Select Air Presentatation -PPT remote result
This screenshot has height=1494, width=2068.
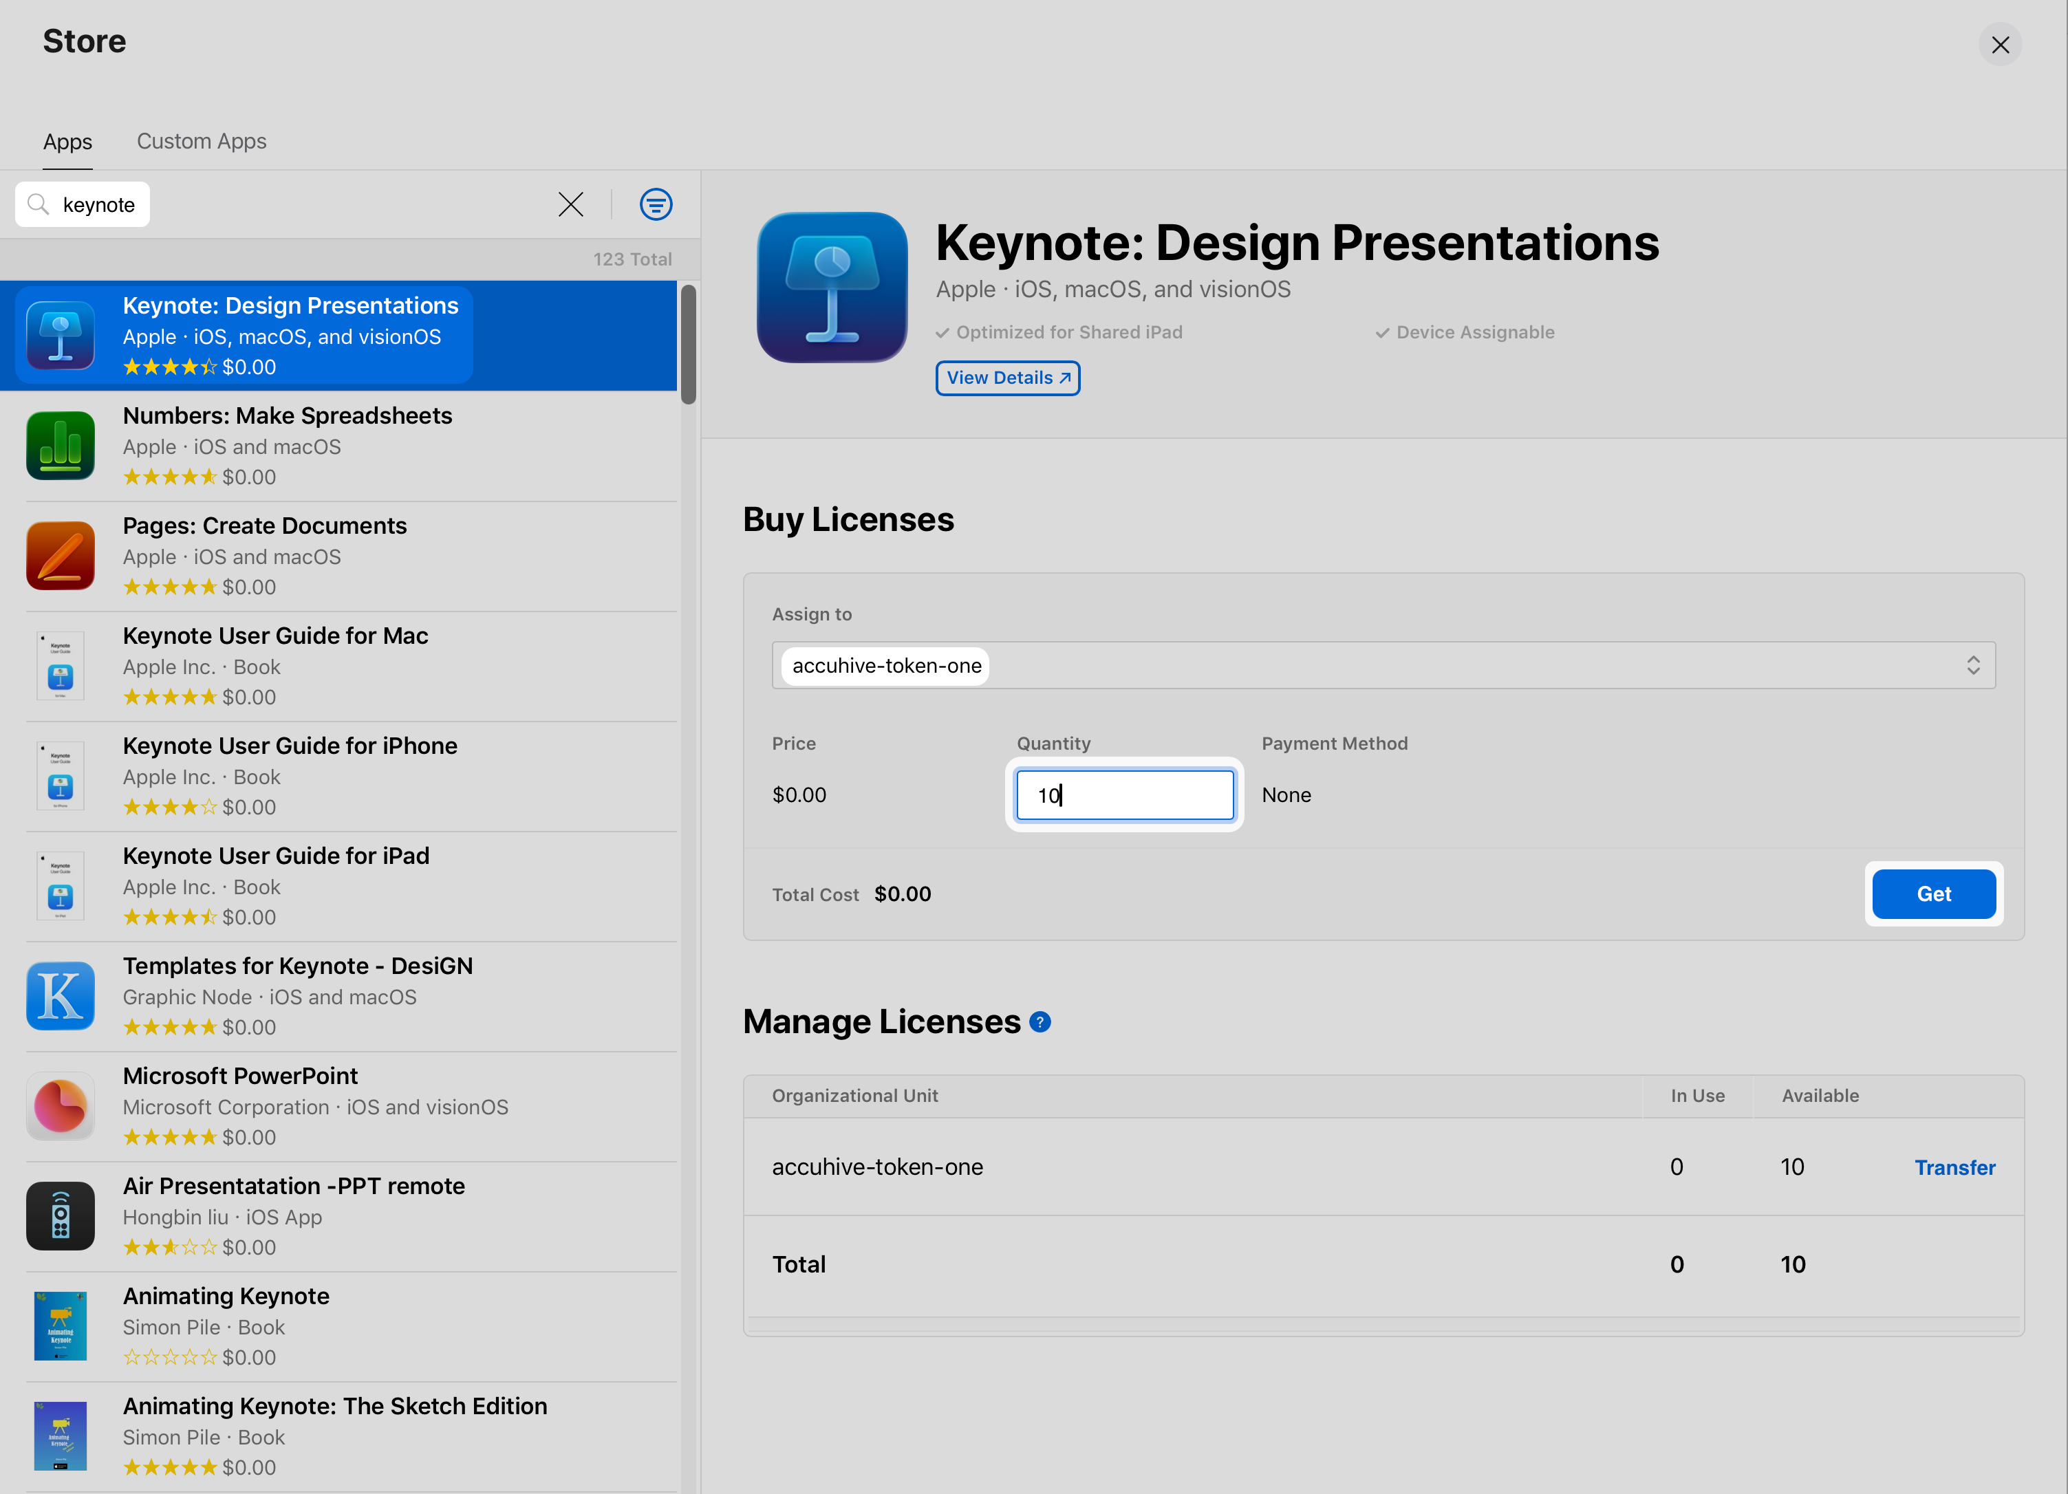(338, 1216)
